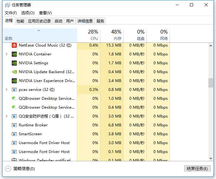Click the Task Manager title bar icon
This screenshot has height=179, width=216.
tap(7, 5)
